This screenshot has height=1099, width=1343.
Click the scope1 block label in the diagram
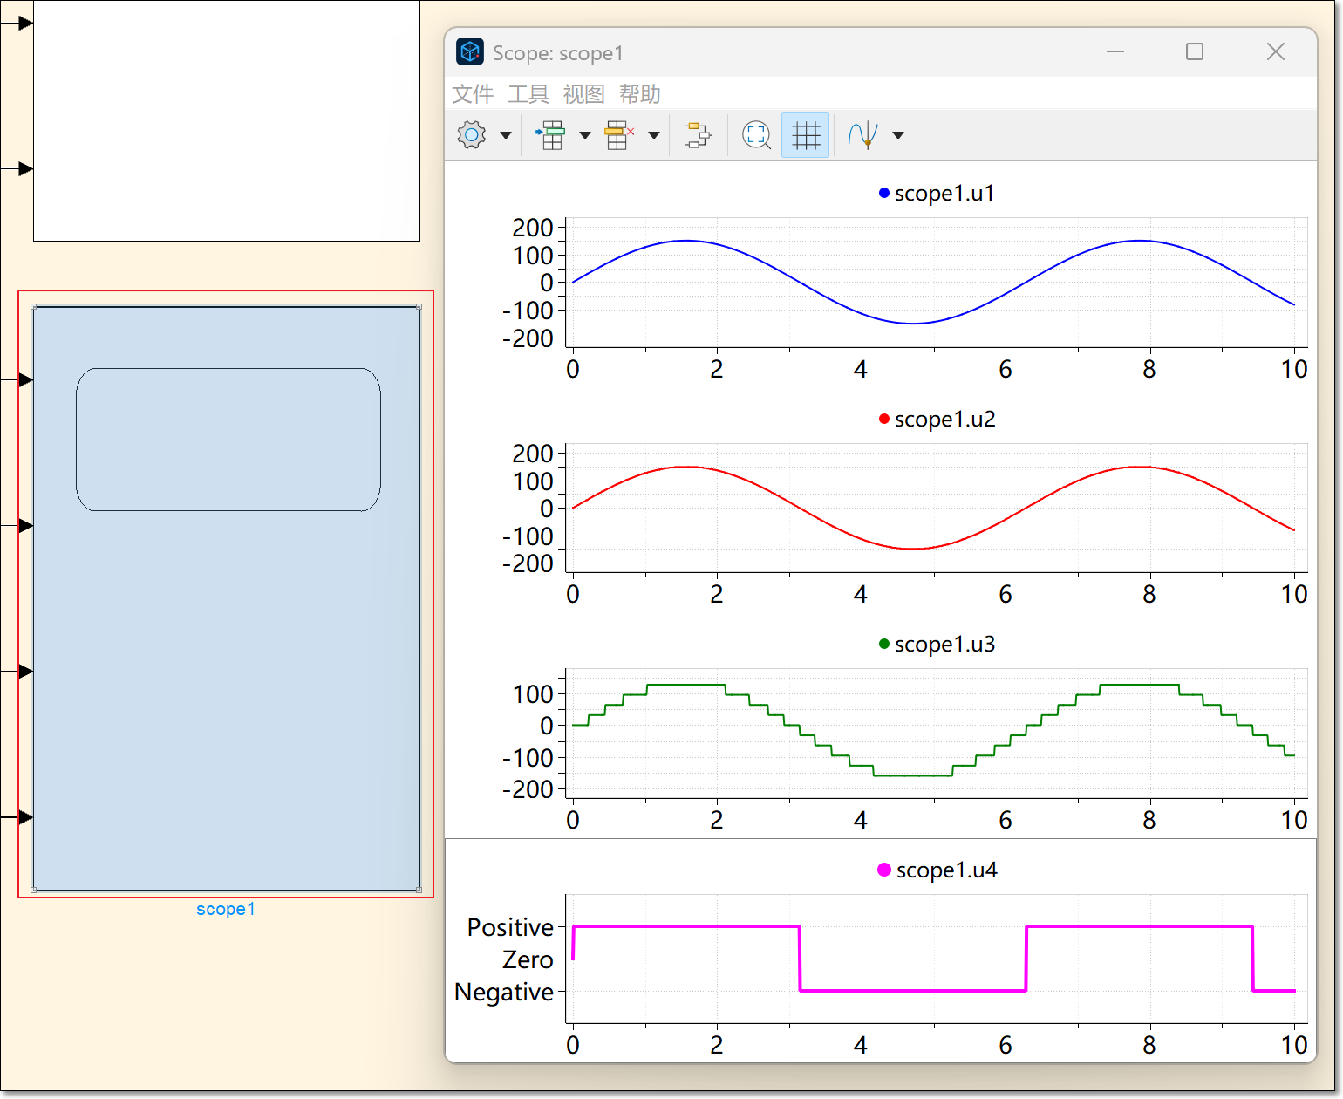pyautogui.click(x=226, y=909)
